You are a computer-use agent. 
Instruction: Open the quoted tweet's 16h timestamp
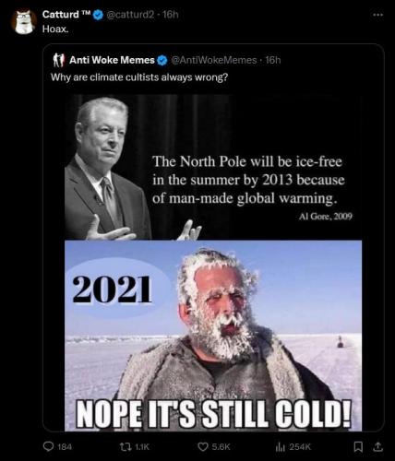(273, 60)
